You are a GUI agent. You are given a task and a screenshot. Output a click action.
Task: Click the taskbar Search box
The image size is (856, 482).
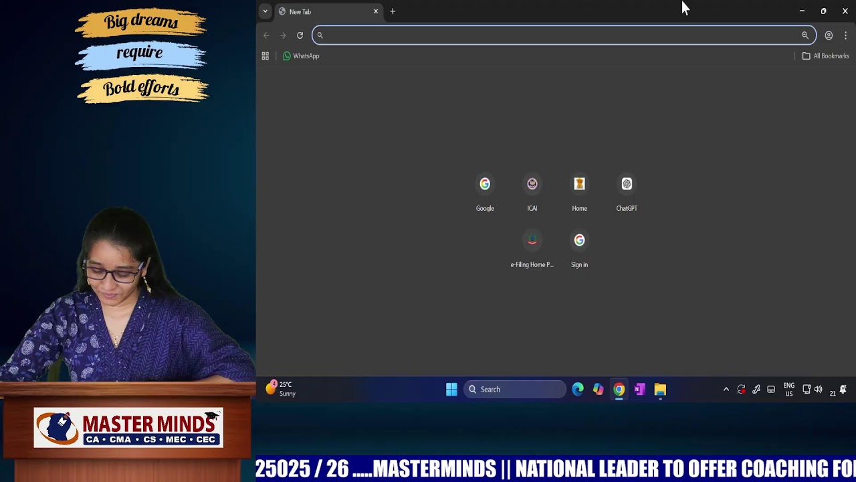tap(515, 390)
